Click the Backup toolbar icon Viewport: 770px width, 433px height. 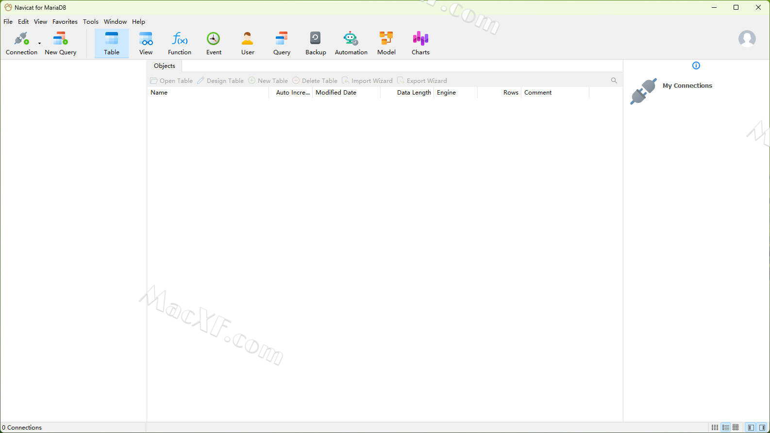click(x=316, y=39)
